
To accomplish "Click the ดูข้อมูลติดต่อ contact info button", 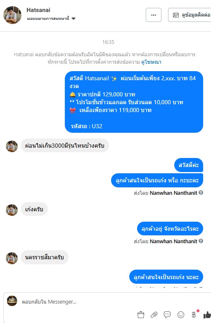I will tap(190, 15).
